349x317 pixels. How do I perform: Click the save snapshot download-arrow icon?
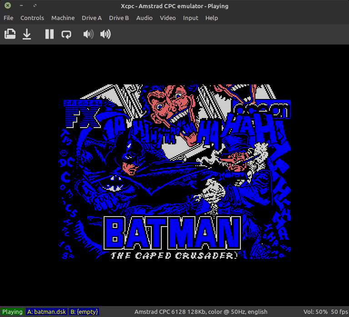coord(27,34)
